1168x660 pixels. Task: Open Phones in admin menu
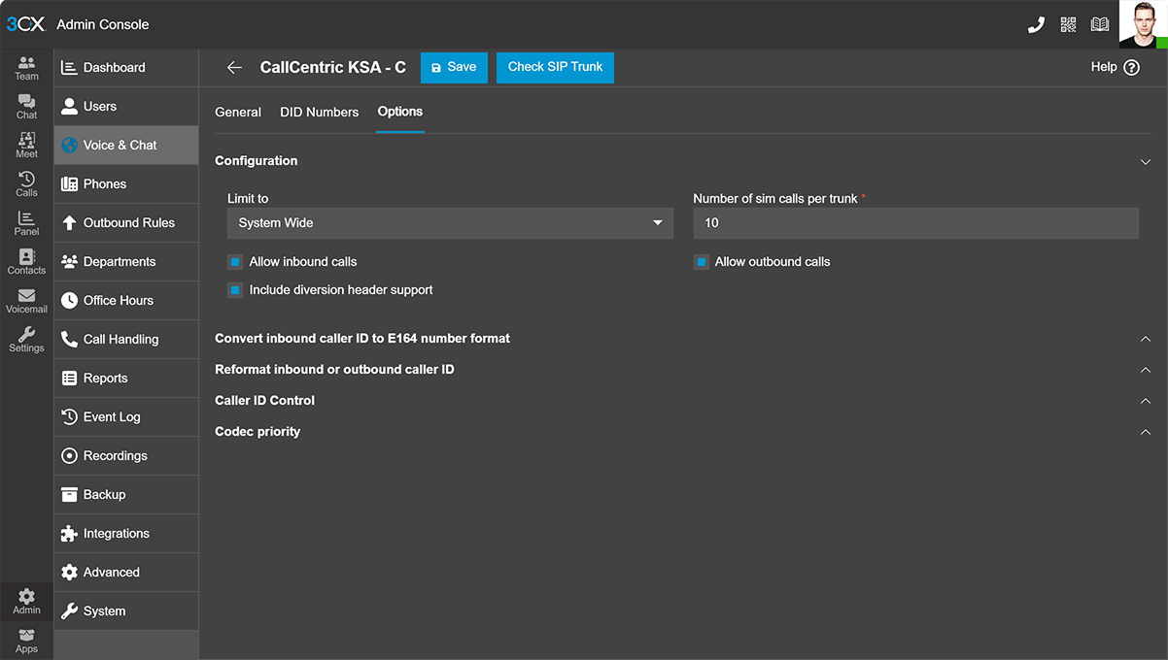click(x=126, y=184)
